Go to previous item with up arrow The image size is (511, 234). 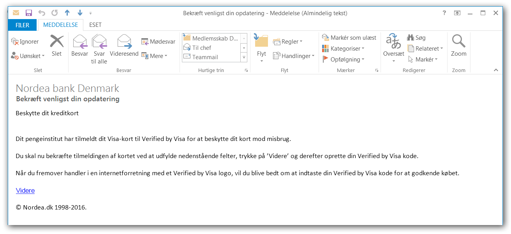pyautogui.click(x=67, y=13)
